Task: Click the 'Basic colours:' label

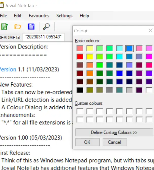Action: click(x=87, y=41)
